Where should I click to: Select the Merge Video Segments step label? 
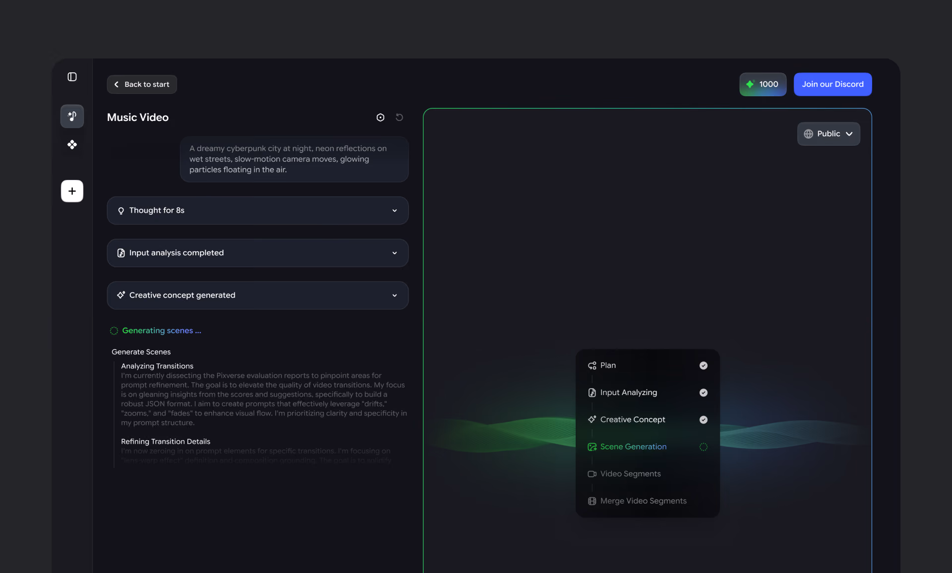click(643, 501)
